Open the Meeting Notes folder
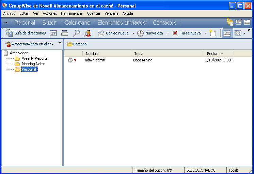This screenshot has width=254, height=174. [x=33, y=64]
